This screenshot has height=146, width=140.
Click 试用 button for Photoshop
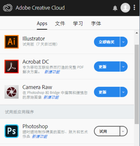tap(107, 131)
